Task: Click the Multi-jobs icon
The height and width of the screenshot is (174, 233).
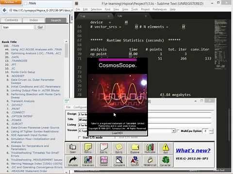Action: click(x=150, y=148)
